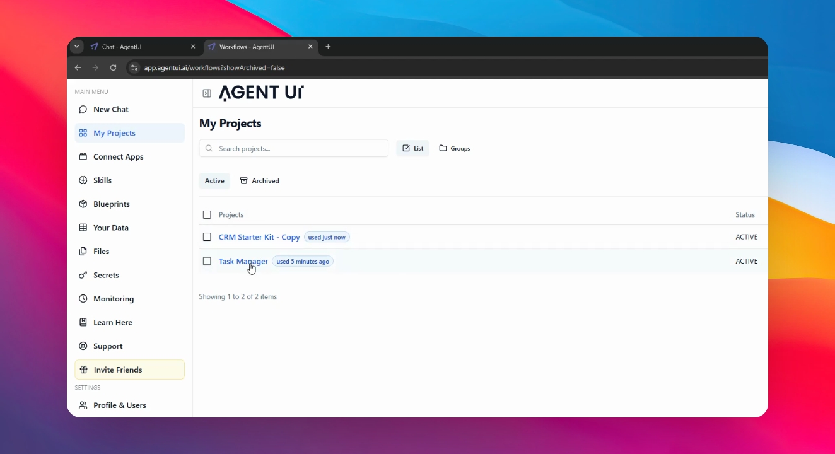
Task: Click the 'used just now' badge
Action: tap(327, 237)
